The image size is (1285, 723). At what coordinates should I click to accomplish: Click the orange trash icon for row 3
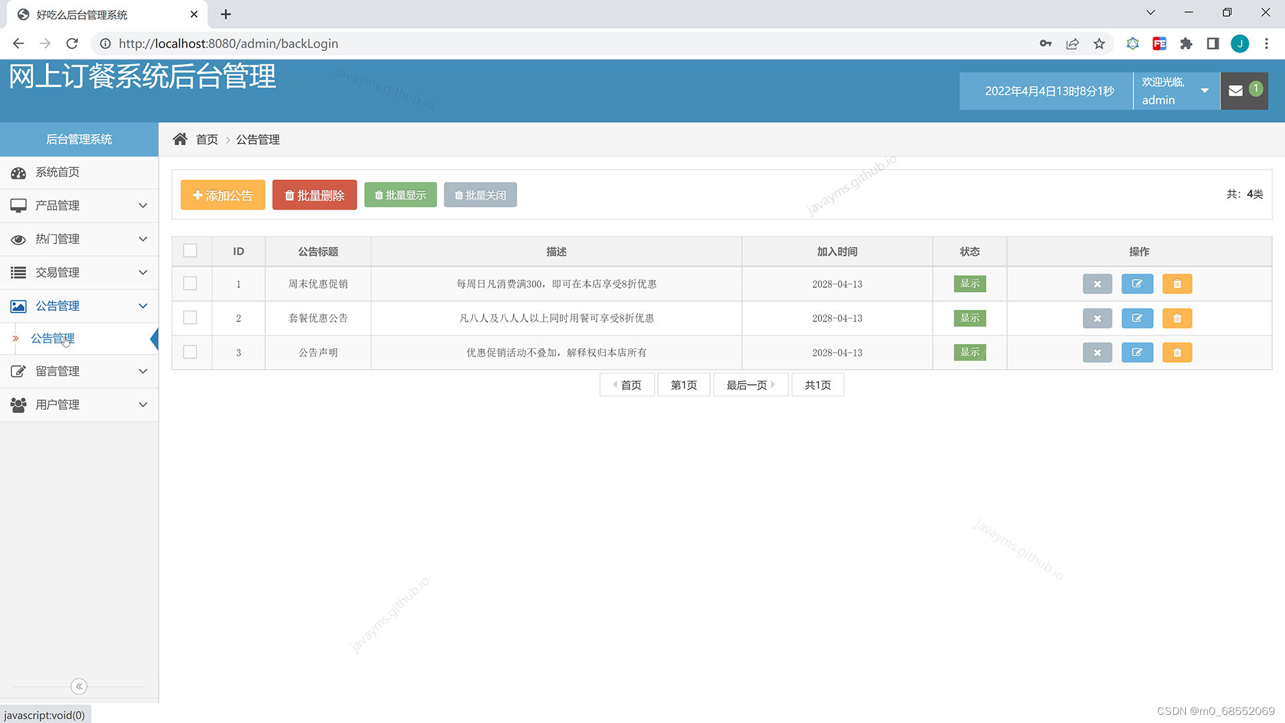point(1177,352)
